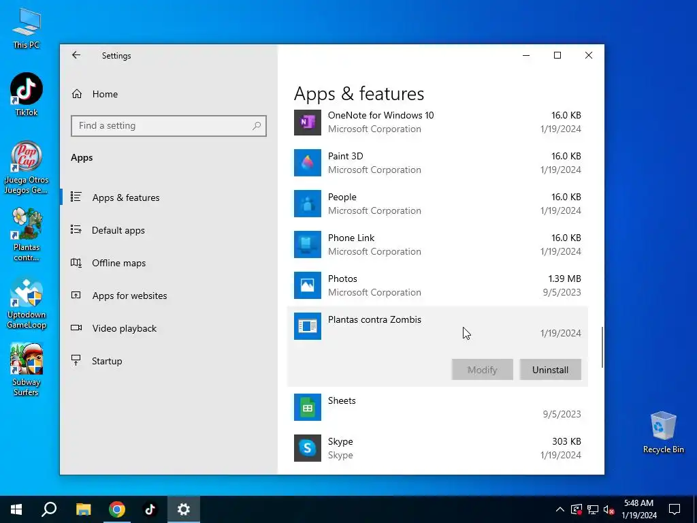Viewport: 697px width, 523px height.
Task: Click the greyed Modify button
Action: pos(483,370)
